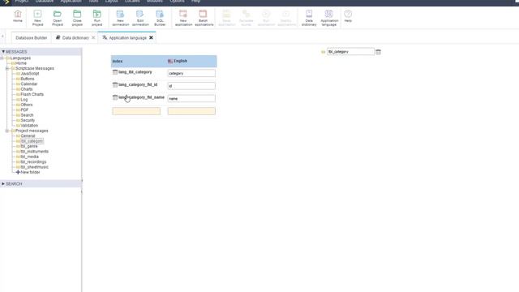Collapse the MESSAGES panel header
The height and width of the screenshot is (292, 519).
pos(41,52)
